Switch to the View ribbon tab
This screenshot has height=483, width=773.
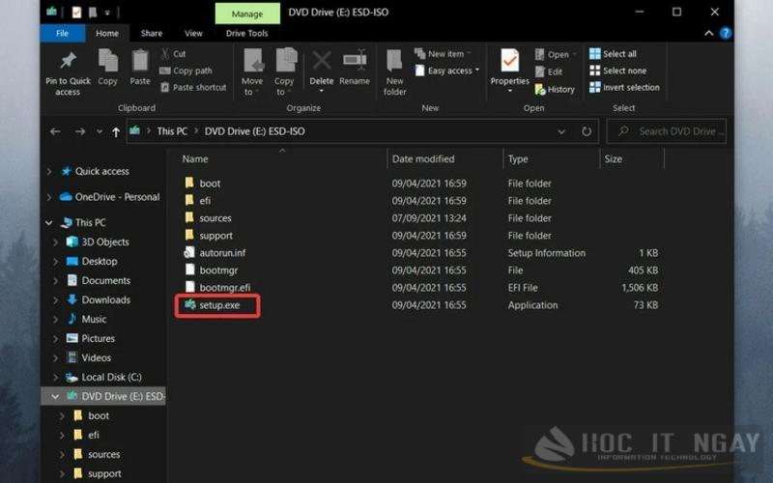[x=193, y=33]
